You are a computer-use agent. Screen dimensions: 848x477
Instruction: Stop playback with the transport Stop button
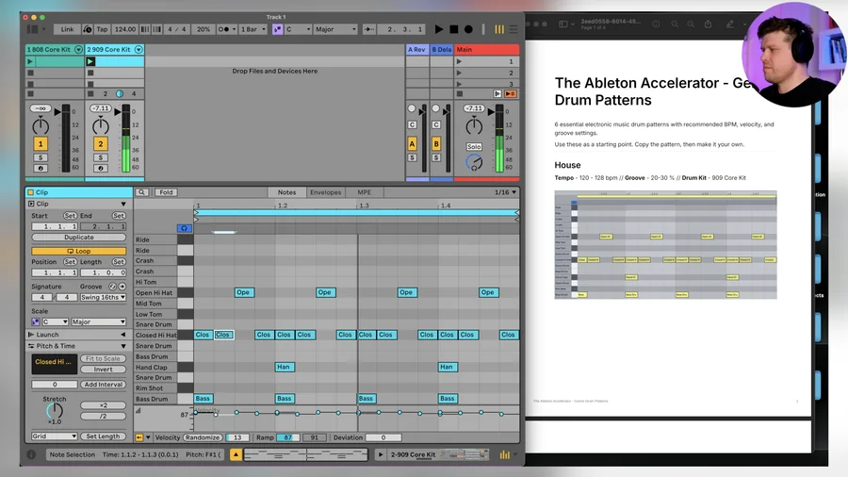click(x=454, y=29)
